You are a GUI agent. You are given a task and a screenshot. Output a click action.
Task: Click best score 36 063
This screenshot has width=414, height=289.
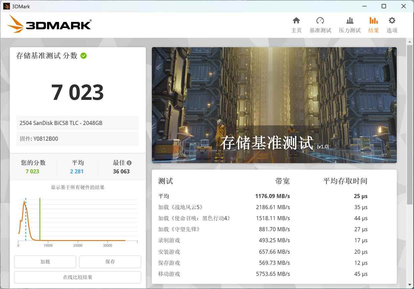coord(121,171)
